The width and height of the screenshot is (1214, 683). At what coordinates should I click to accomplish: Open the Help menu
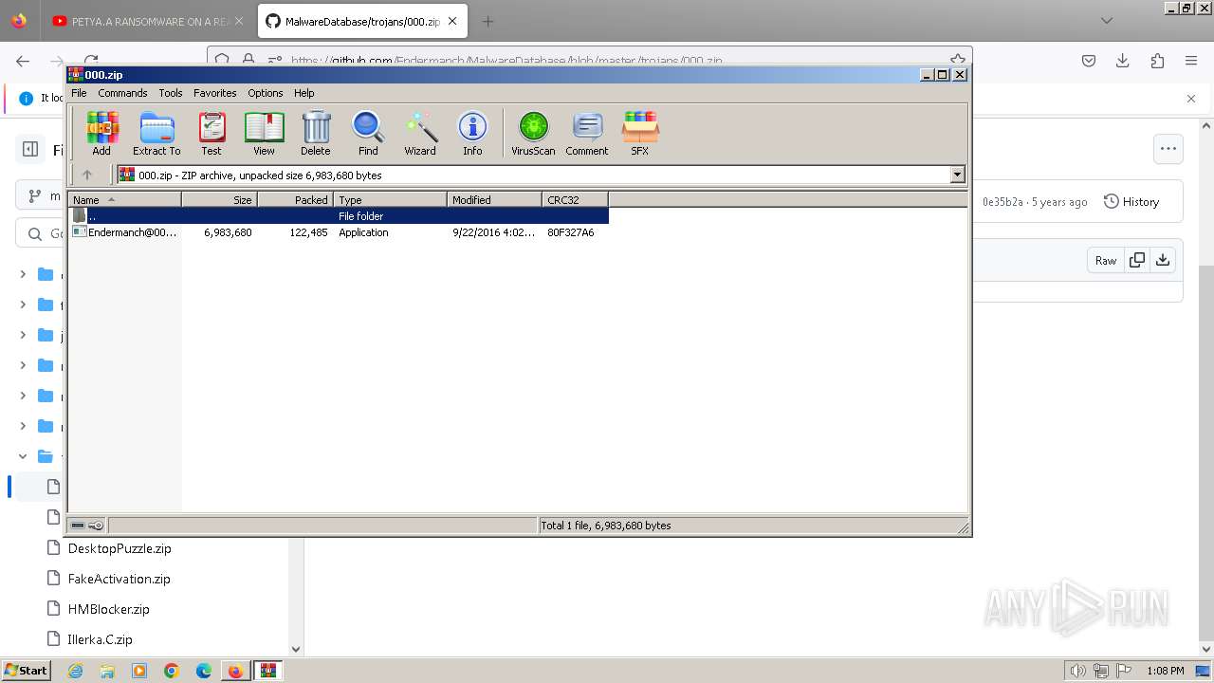coord(303,93)
